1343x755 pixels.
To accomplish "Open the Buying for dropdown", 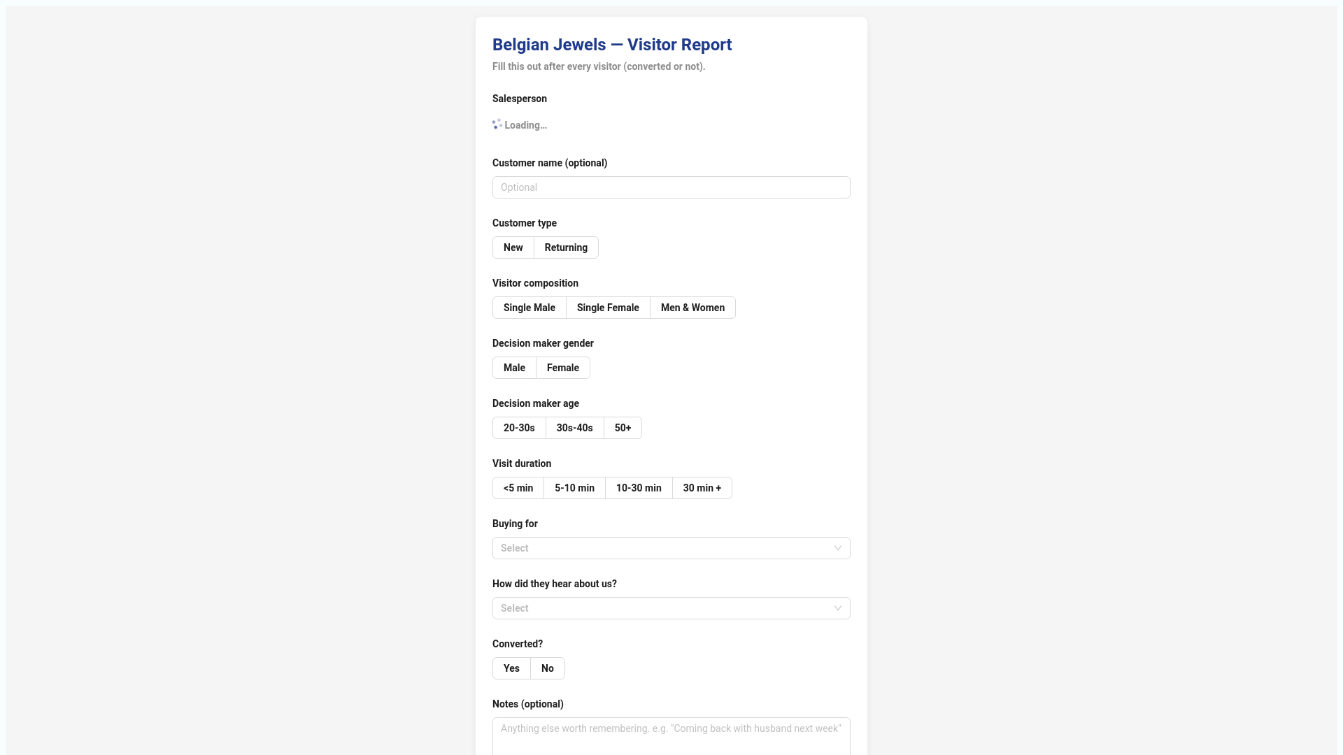I will (671, 548).
